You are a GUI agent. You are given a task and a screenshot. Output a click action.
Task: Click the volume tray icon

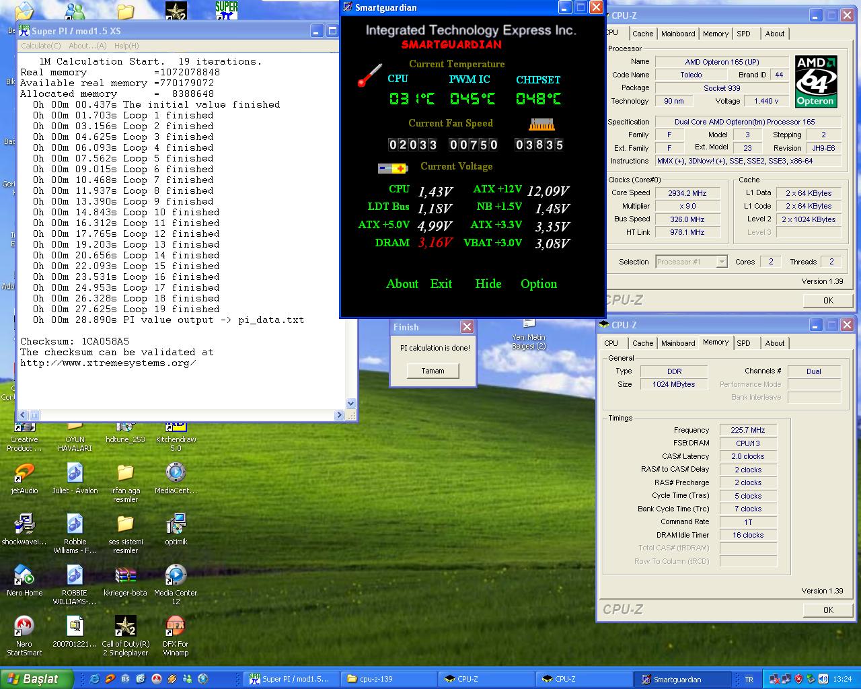click(x=823, y=679)
